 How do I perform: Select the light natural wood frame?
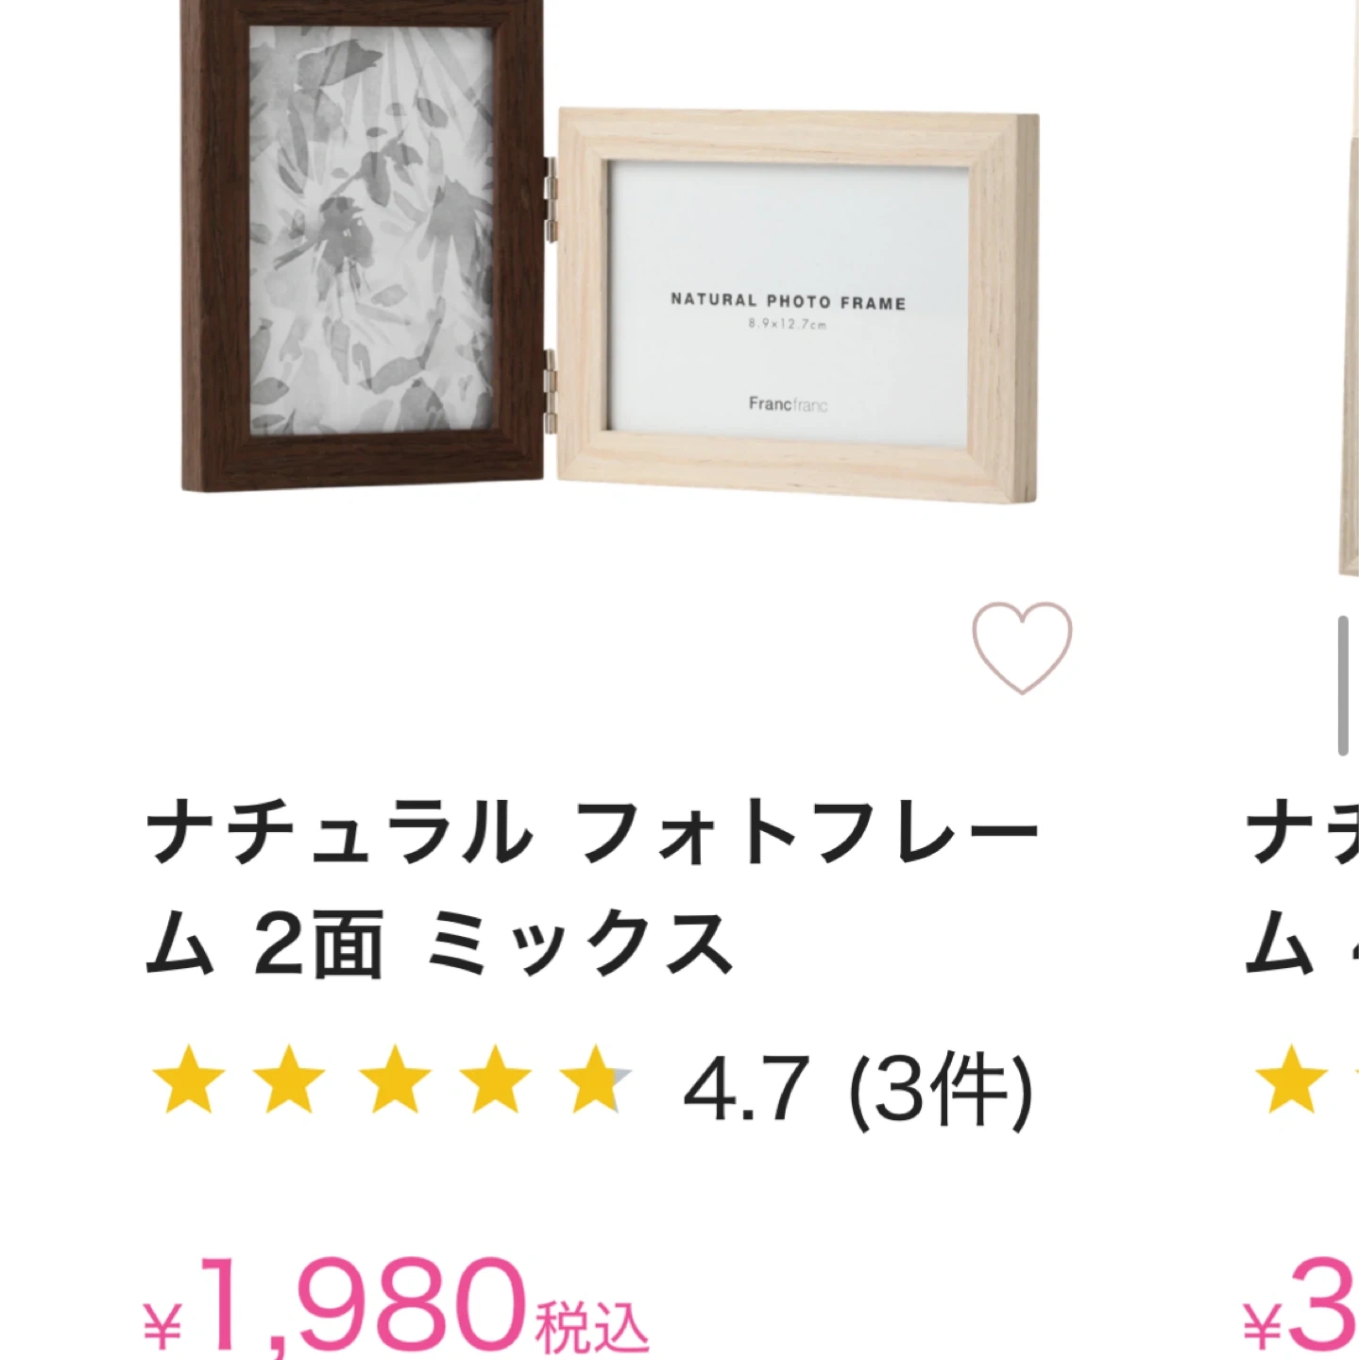point(798,305)
